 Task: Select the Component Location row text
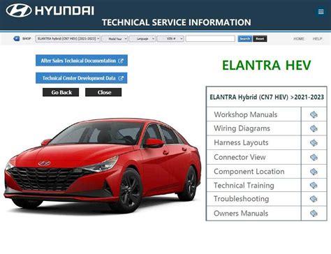[x=249, y=172]
